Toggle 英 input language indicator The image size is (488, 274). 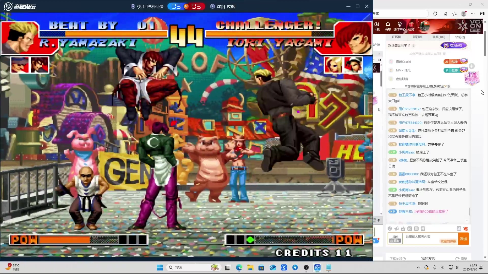pos(443,267)
